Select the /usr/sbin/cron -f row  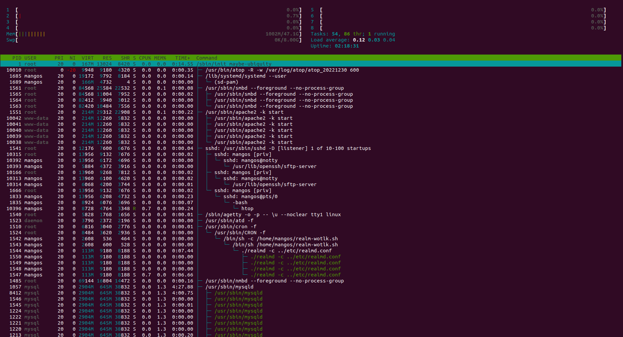coord(311,227)
